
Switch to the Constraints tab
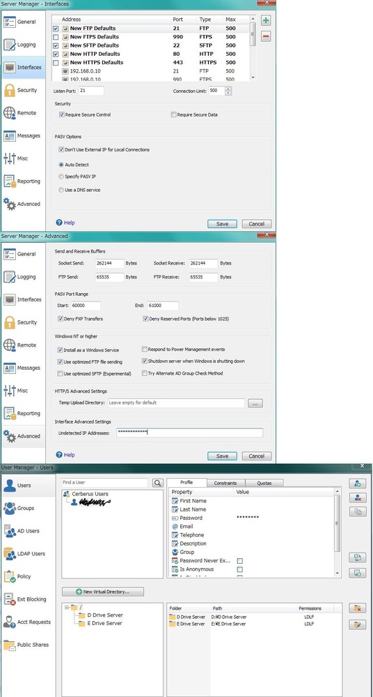click(x=225, y=483)
